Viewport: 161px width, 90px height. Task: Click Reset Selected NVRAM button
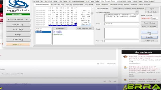point(149,23)
